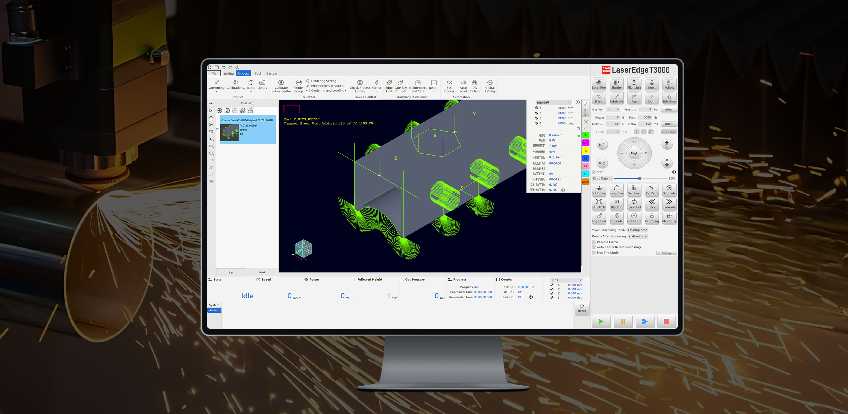Toggle the Follow switch
The width and height of the screenshot is (848, 414).
(669, 84)
